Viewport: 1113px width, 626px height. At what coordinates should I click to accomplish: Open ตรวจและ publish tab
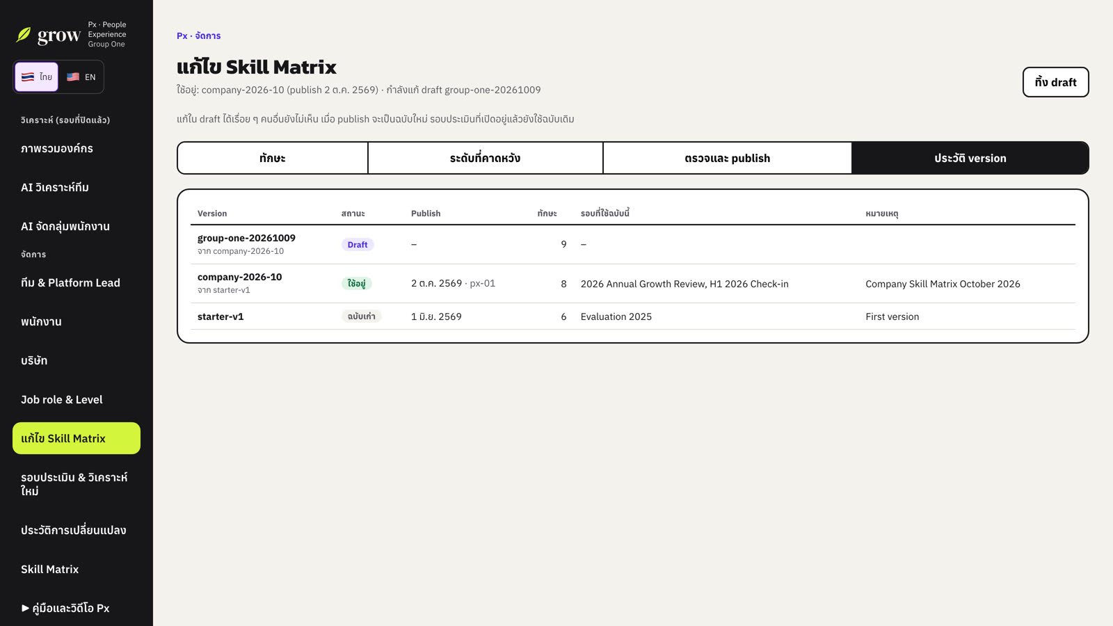click(x=727, y=158)
